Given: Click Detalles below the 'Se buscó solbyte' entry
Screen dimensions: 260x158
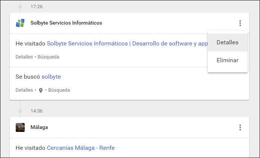Looking at the screenshot, I should click(x=24, y=90).
